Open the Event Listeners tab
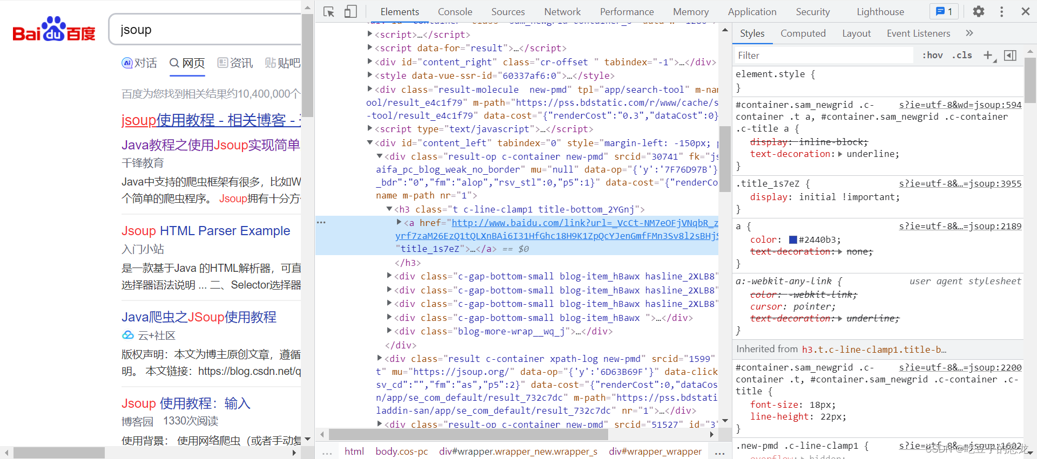The width and height of the screenshot is (1037, 459). click(x=918, y=33)
